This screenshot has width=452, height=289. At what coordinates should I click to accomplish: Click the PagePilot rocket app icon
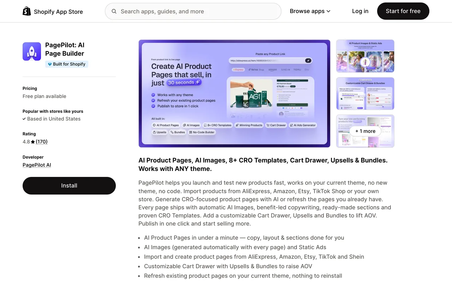click(32, 51)
